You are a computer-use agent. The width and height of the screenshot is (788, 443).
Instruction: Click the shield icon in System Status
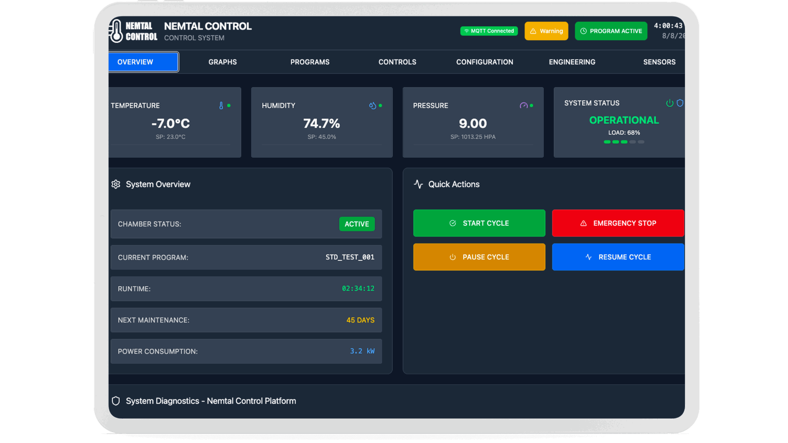point(680,103)
